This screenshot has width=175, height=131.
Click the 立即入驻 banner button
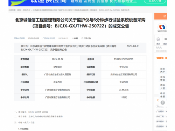pyautogui.click(x=155, y=1)
